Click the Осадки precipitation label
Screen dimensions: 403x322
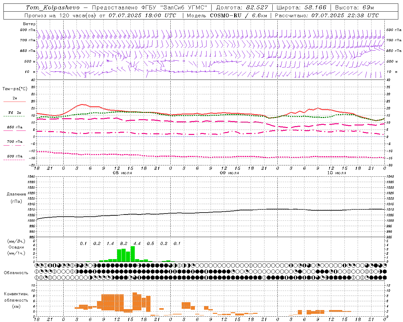(x=16, y=247)
